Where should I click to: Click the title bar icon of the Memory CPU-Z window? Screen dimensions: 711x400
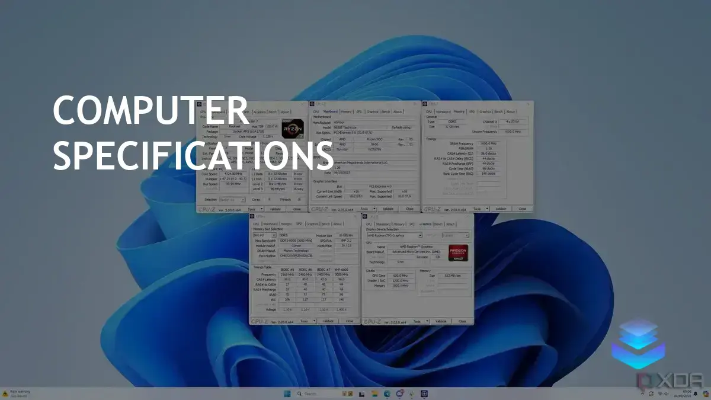[425, 104]
